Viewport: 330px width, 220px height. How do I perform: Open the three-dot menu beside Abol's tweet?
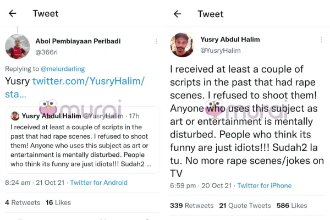156,41
